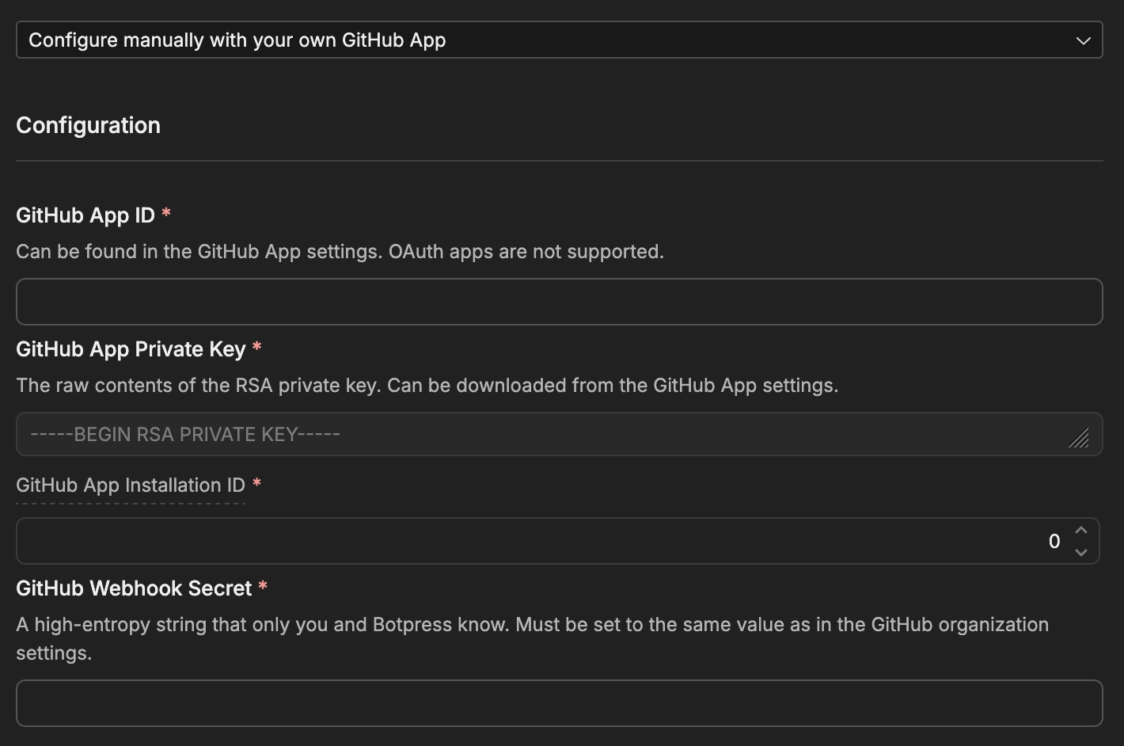Click the chevron arrow of the configuration mode selector
The height and width of the screenshot is (746, 1124).
tap(1083, 40)
